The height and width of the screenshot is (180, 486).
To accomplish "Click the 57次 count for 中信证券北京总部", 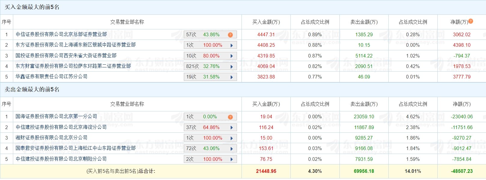I will [191, 35].
